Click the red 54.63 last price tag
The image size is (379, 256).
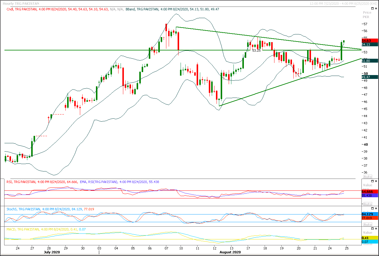[x=370, y=40]
